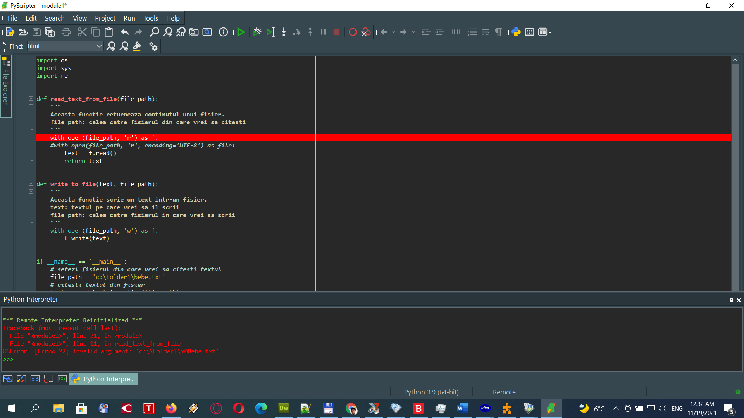Create a new Python module

coord(10,32)
